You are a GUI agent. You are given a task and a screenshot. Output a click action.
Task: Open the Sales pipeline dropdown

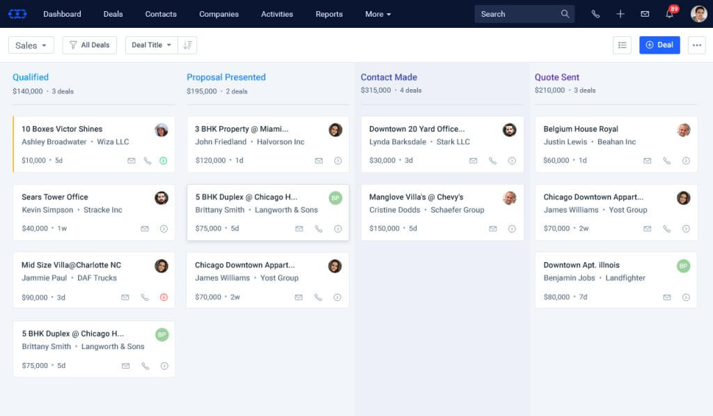pyautogui.click(x=31, y=45)
